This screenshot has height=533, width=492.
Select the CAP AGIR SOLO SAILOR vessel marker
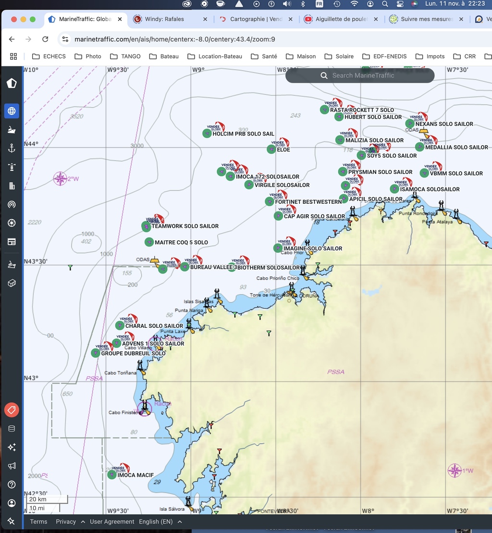[x=278, y=216]
